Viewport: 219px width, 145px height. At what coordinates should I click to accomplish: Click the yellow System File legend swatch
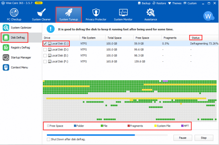coord(155,126)
